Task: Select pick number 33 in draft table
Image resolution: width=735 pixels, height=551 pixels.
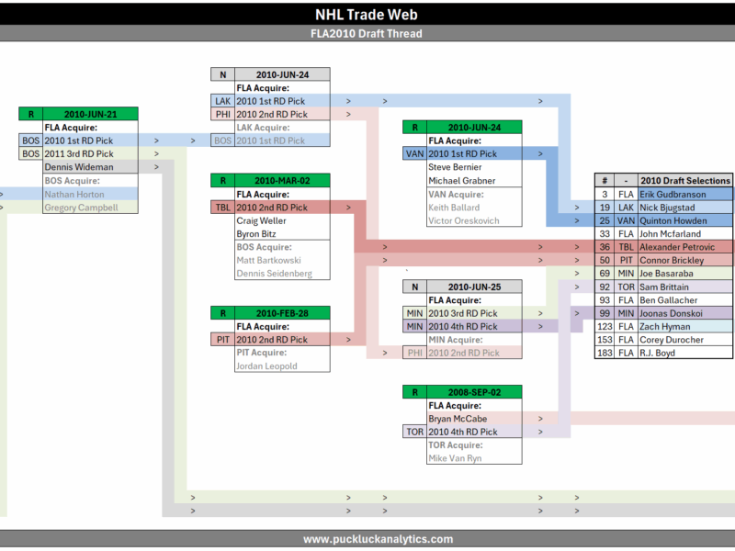Action: 605,234
